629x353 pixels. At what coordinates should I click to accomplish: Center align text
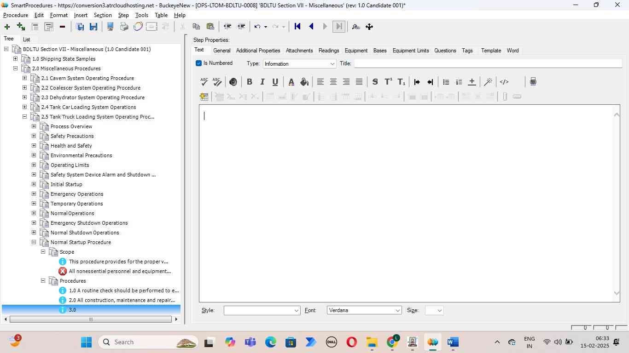click(333, 82)
